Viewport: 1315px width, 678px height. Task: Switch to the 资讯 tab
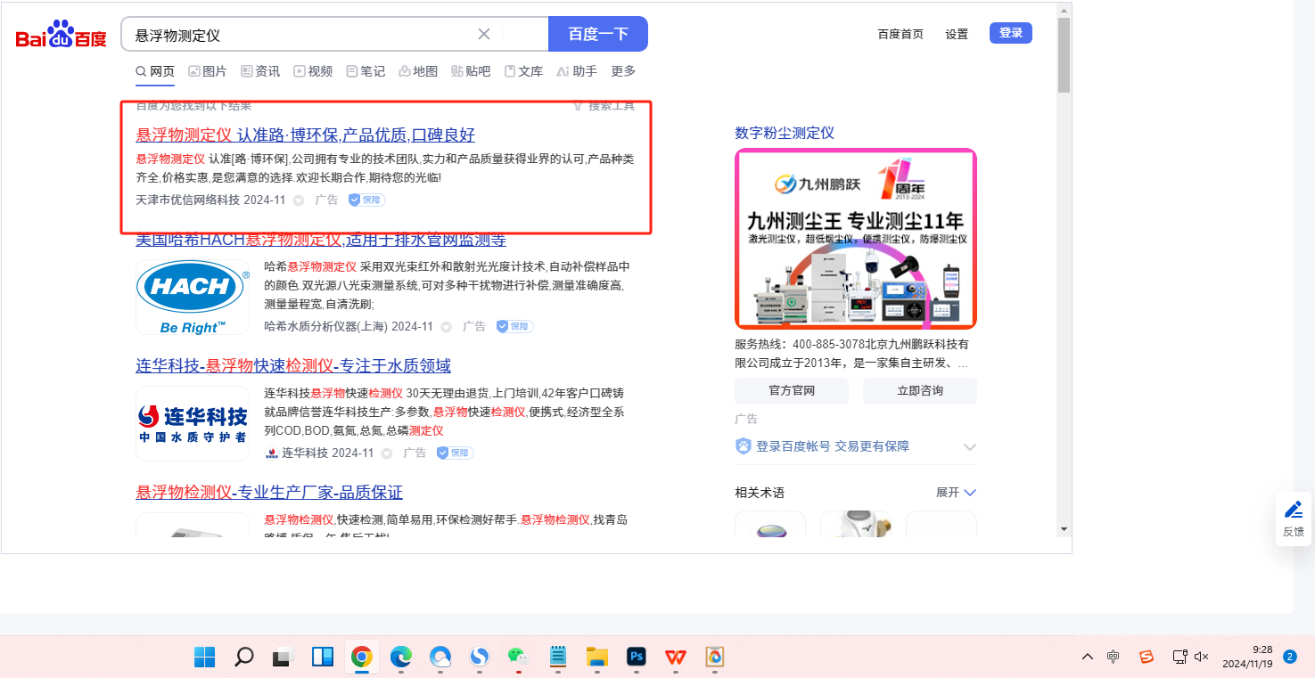coord(260,71)
